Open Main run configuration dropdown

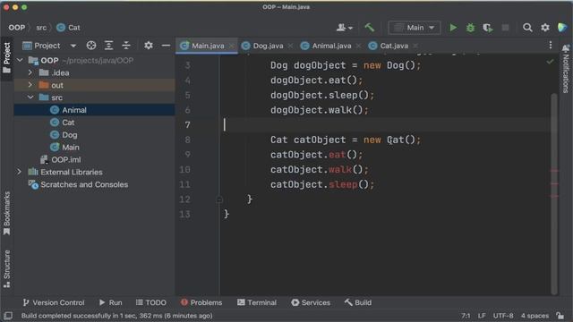pos(415,28)
